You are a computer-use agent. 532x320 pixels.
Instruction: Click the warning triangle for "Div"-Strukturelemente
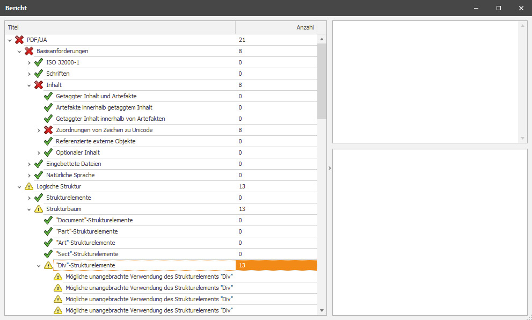[48, 265]
